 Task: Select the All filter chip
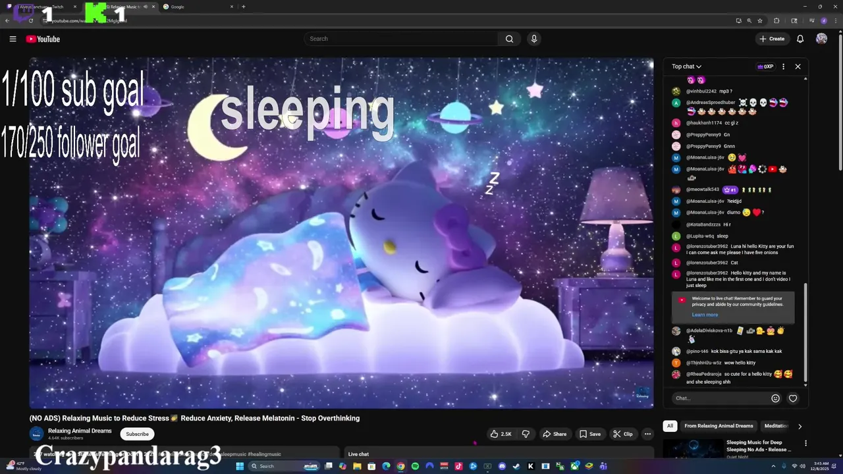pos(670,426)
